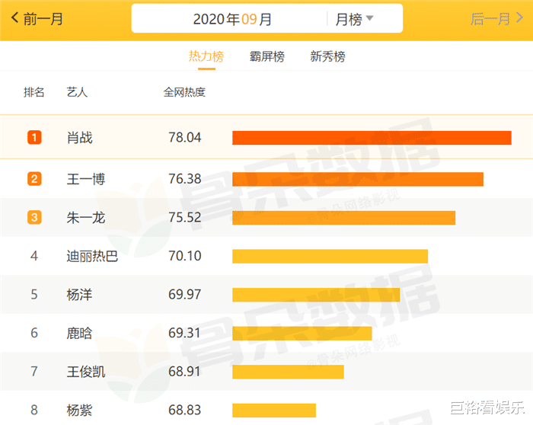Viewport: 533px width, 425px height.
Task: Click rank number 6
Action: [x=34, y=333]
